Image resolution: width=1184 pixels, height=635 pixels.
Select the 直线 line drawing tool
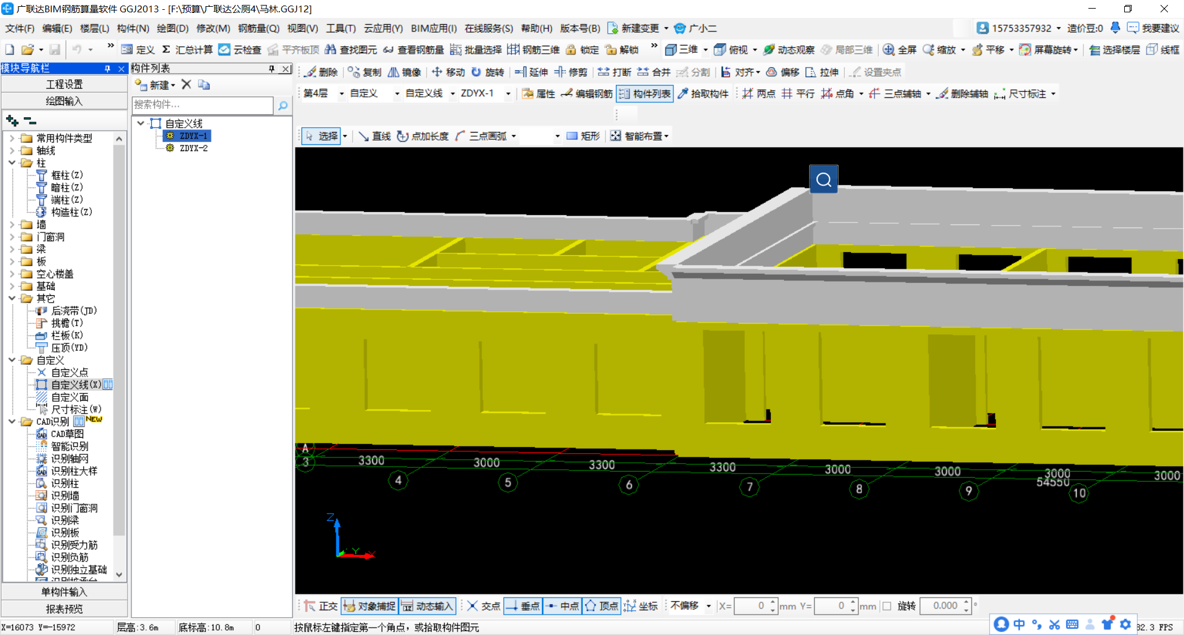point(374,136)
